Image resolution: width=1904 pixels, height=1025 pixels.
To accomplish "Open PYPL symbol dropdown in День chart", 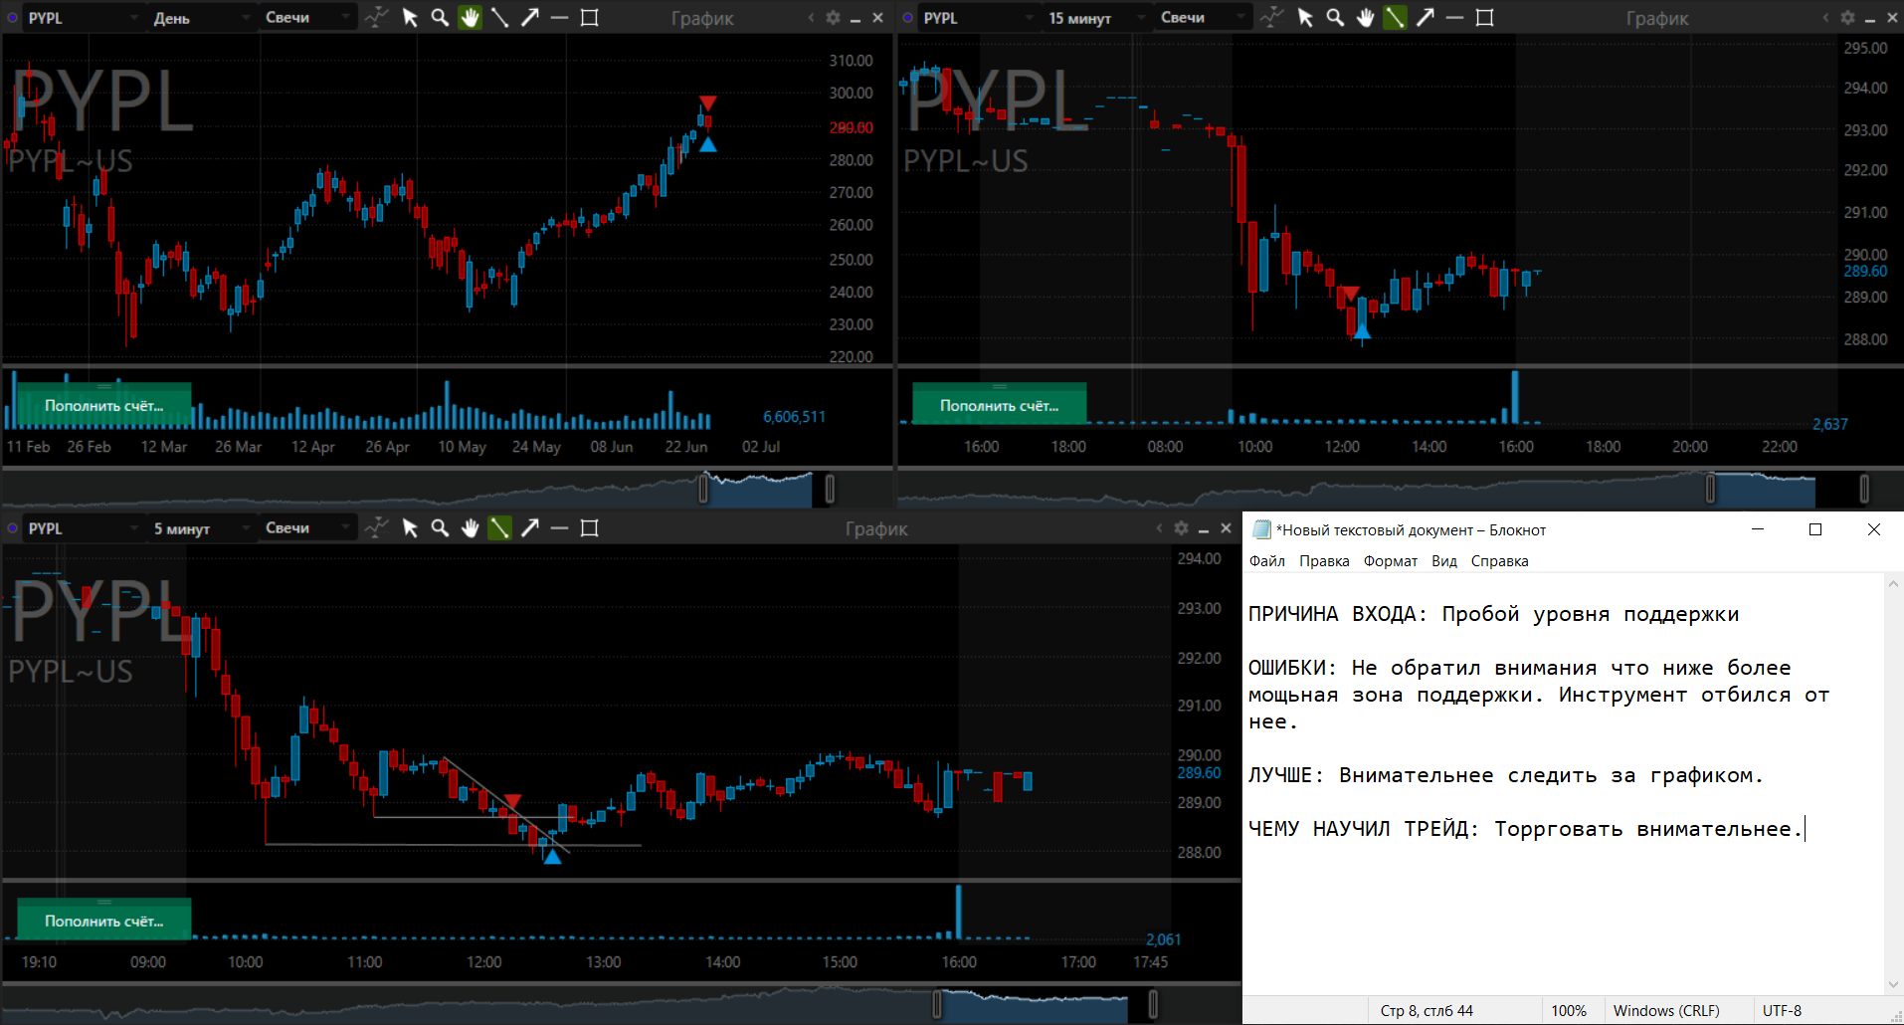I will [x=84, y=17].
